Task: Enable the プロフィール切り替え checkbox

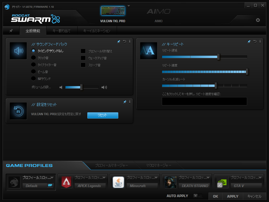Action: [83, 51]
